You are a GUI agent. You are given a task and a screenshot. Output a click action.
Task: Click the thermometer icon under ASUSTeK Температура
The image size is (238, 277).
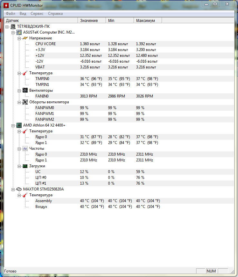[x=25, y=73]
